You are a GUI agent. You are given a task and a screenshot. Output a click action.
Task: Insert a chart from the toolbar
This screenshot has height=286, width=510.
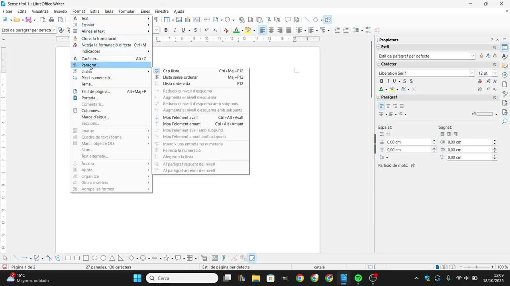point(188,20)
